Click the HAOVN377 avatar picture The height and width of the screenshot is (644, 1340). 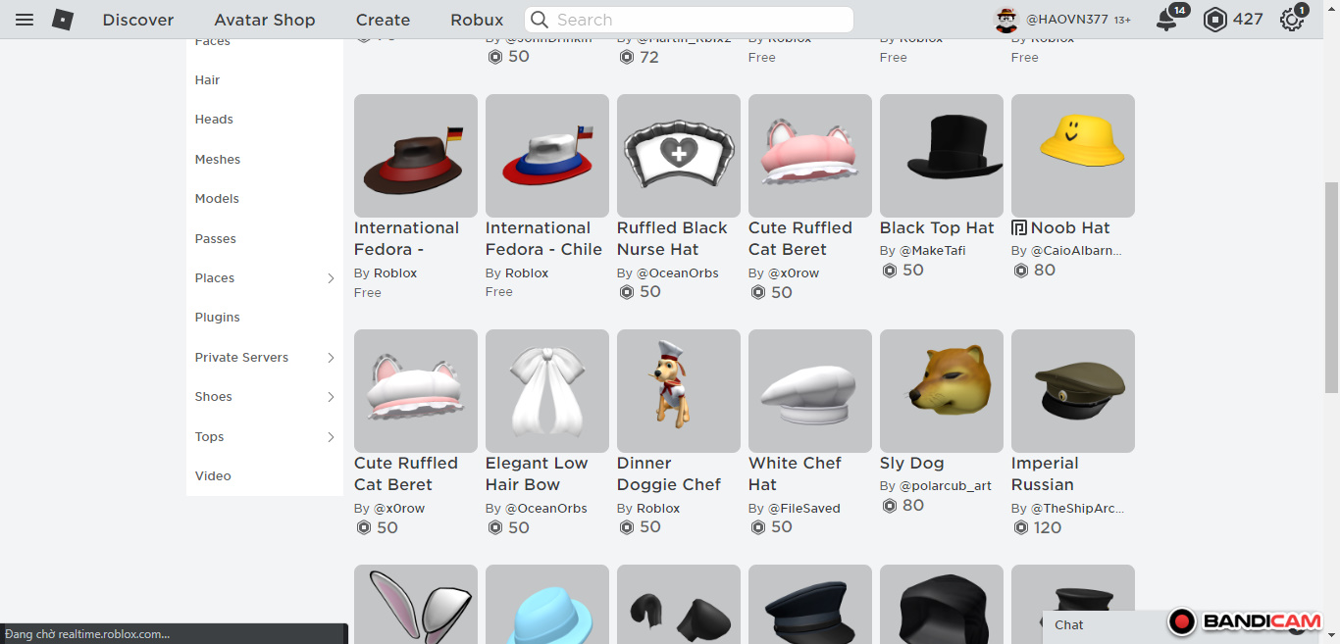point(1006,20)
